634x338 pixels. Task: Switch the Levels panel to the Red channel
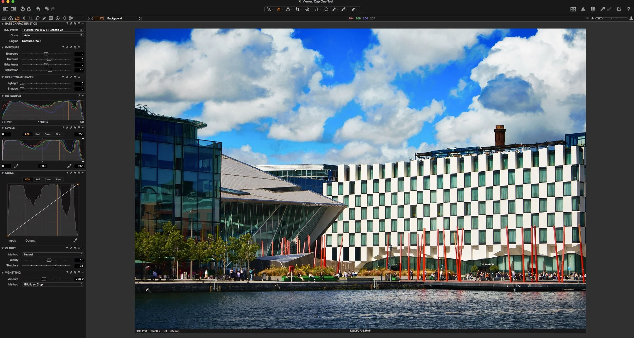pos(37,134)
